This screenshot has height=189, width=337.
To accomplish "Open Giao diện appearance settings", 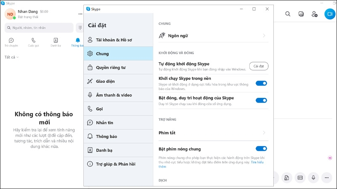I will [x=118, y=81].
